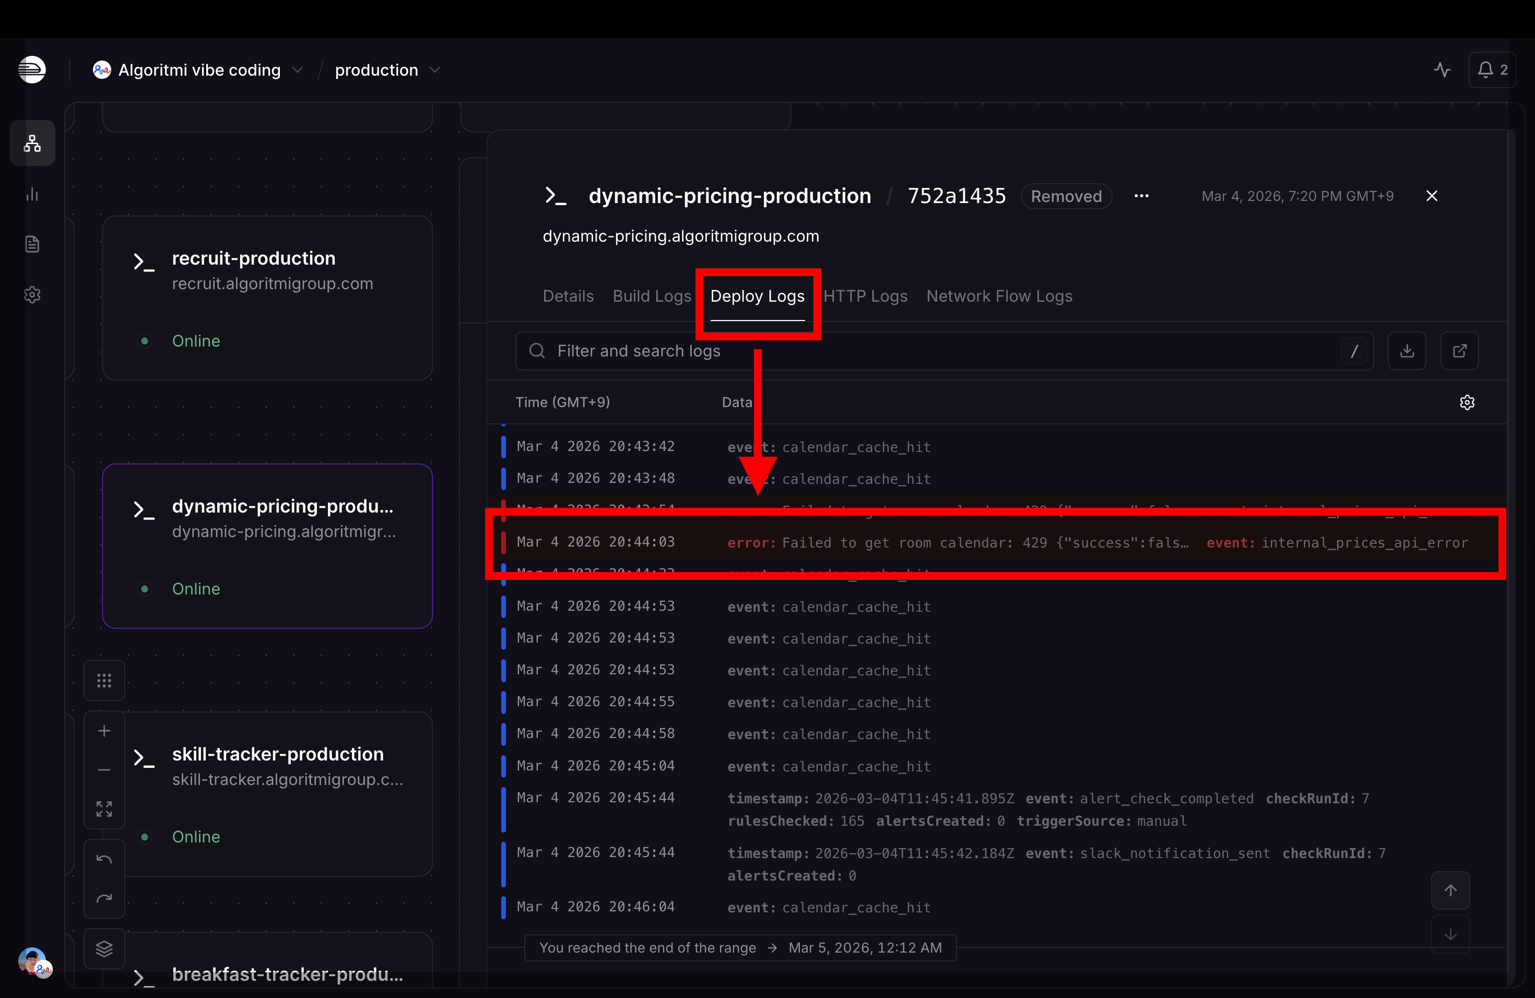Image resolution: width=1535 pixels, height=998 pixels.
Task: Zoom out using the minus control
Action: pyautogui.click(x=104, y=771)
